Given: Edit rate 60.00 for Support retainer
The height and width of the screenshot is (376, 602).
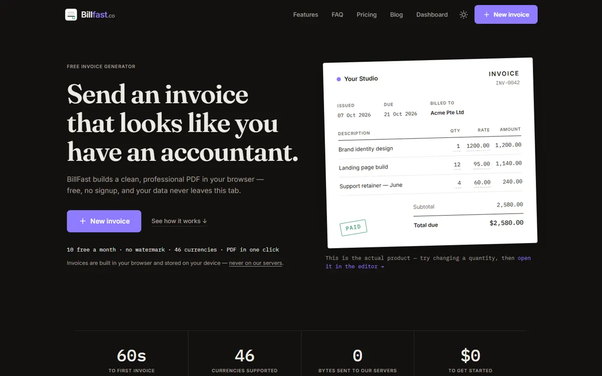Looking at the screenshot, I should (x=482, y=182).
